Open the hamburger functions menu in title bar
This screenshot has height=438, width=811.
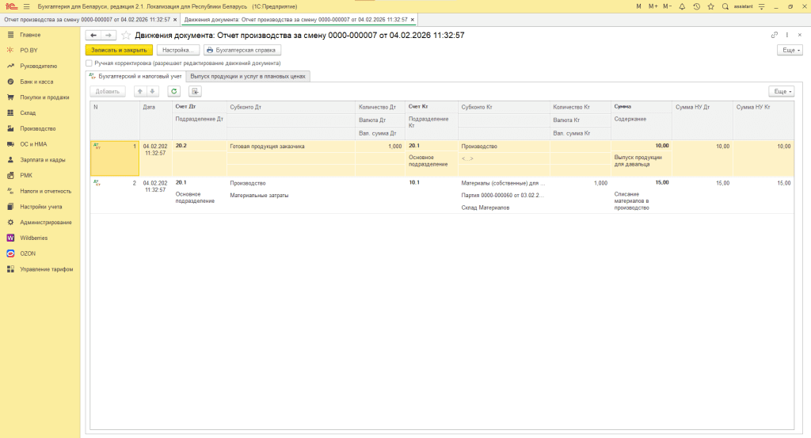click(27, 6)
